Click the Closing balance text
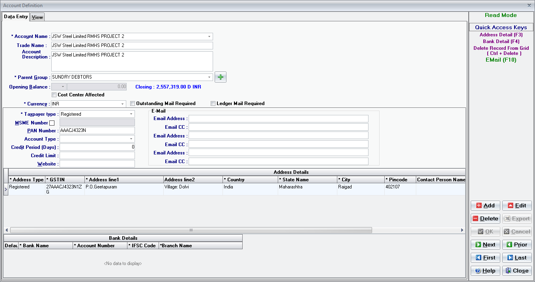The height and width of the screenshot is (282, 535). pyautogui.click(x=168, y=86)
